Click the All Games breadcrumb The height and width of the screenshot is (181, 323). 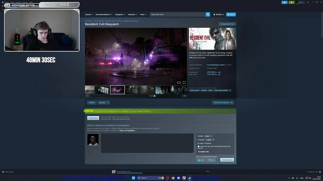click(88, 21)
